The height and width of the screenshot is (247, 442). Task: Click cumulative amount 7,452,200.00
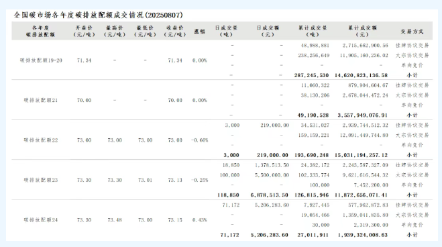tap(371, 185)
